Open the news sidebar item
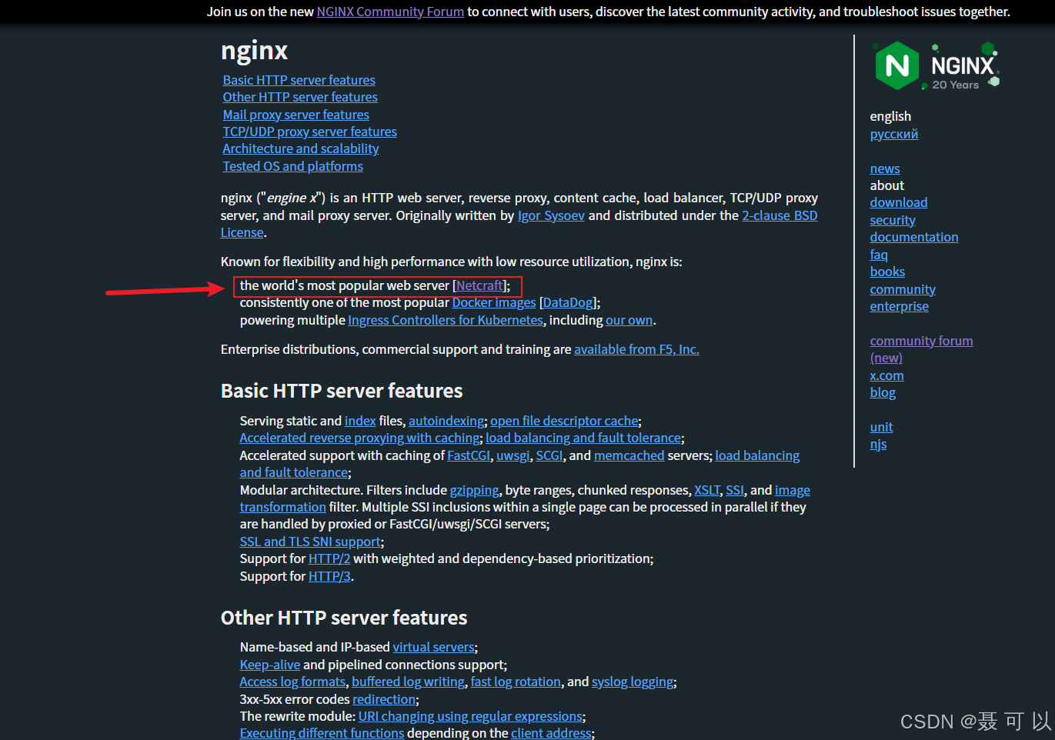This screenshot has height=740, width=1055. (885, 168)
